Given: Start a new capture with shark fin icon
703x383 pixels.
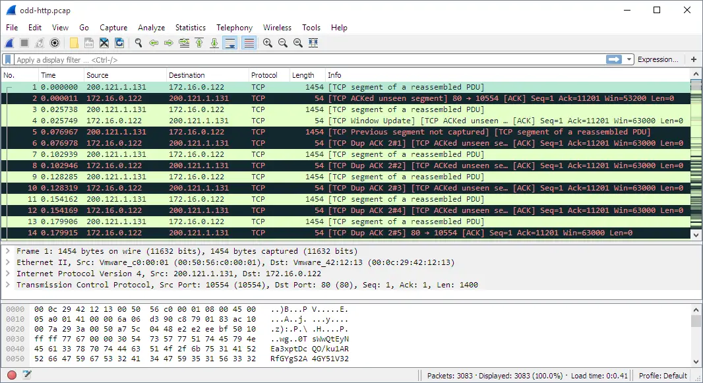Looking at the screenshot, I should click(x=10, y=43).
